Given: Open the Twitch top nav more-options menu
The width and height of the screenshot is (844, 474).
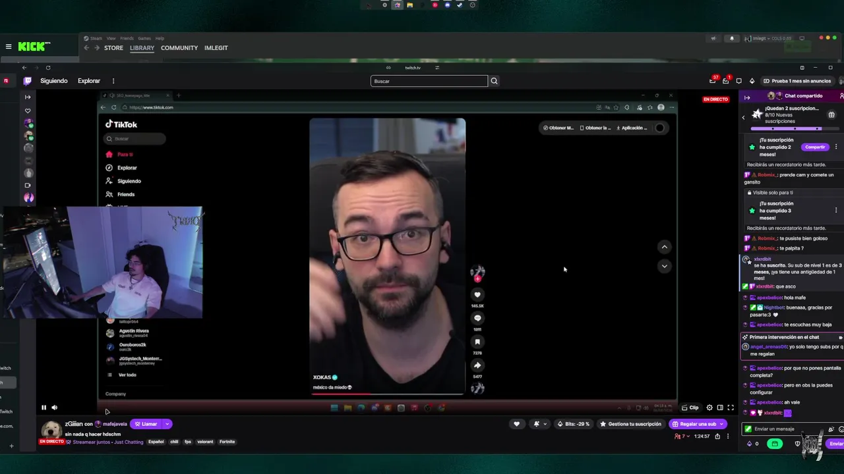Looking at the screenshot, I should pyautogui.click(x=113, y=81).
